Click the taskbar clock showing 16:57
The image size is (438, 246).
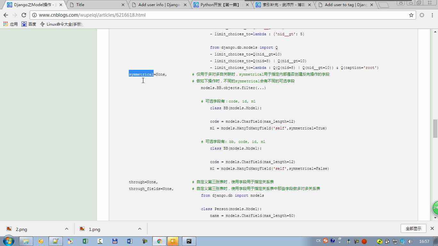pyautogui.click(x=424, y=241)
